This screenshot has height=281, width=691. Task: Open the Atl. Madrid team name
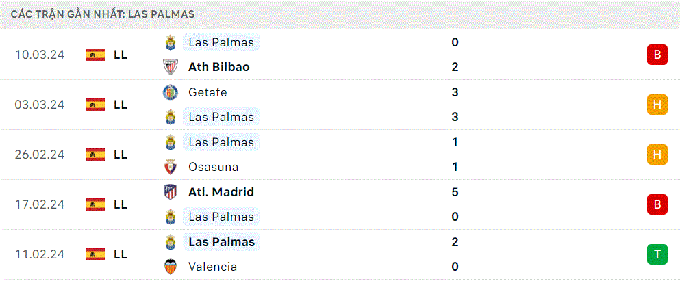221,192
